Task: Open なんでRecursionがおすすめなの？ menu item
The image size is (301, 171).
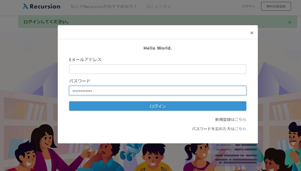Action: click(x=103, y=7)
